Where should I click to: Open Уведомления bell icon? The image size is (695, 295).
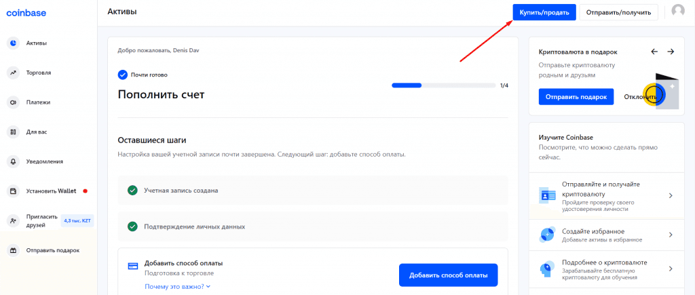tap(14, 161)
